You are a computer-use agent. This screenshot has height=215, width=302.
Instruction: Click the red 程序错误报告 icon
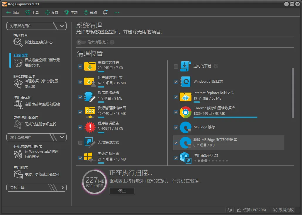90,127
